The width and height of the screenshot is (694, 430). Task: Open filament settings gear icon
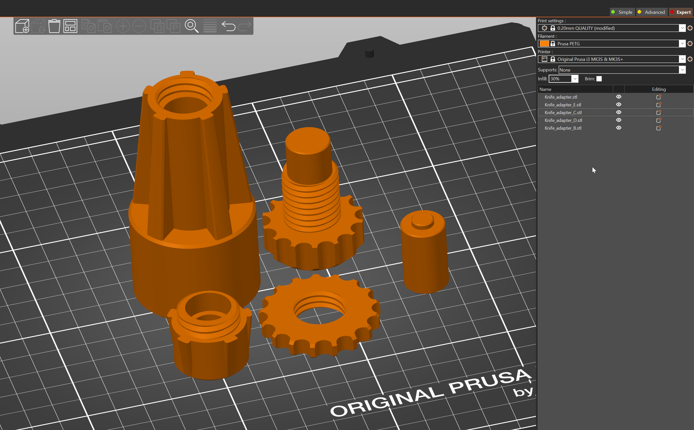tap(690, 44)
